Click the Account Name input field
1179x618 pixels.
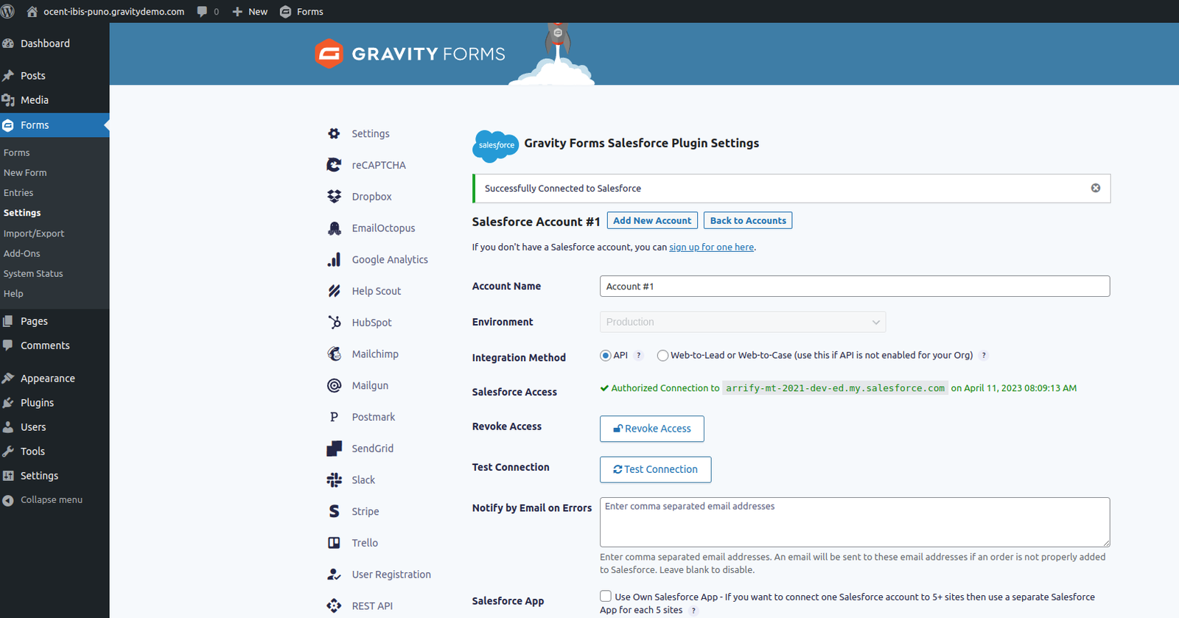point(854,287)
